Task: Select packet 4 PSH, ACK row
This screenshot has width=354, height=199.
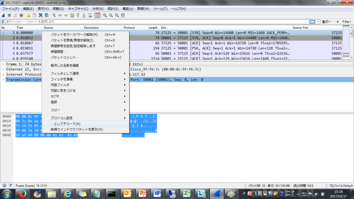Action: click(172, 48)
